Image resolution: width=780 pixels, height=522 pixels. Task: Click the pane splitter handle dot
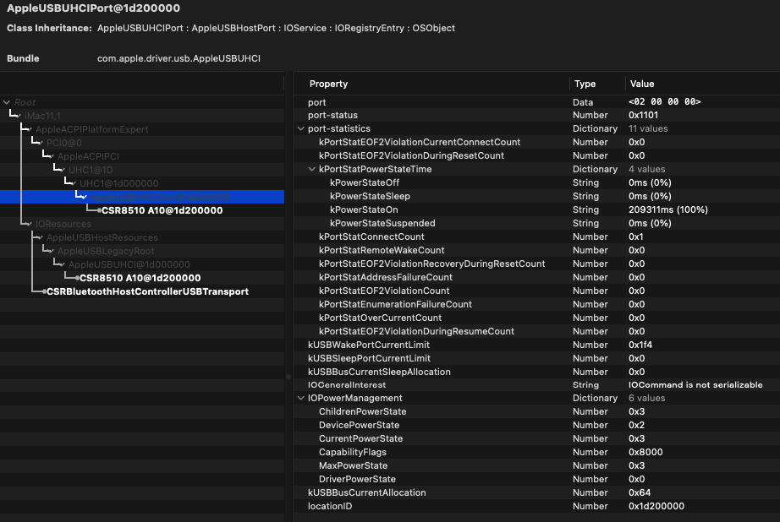288,377
